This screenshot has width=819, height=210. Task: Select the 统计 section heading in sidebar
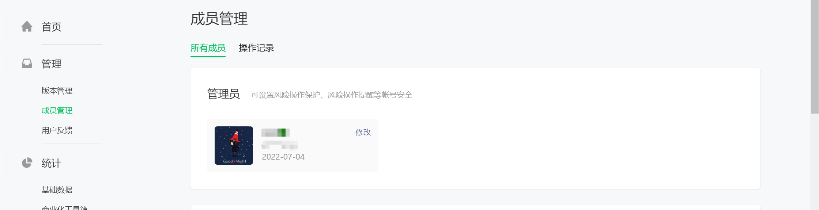[52, 163]
